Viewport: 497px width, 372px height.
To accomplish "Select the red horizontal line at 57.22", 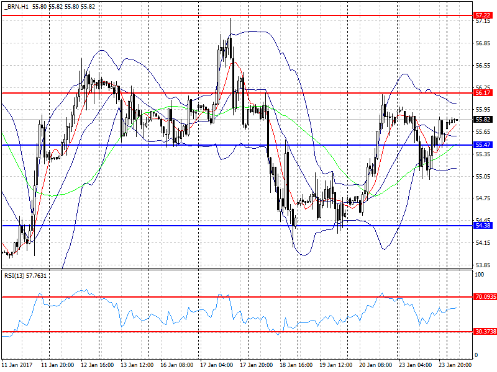I will 237,15.
